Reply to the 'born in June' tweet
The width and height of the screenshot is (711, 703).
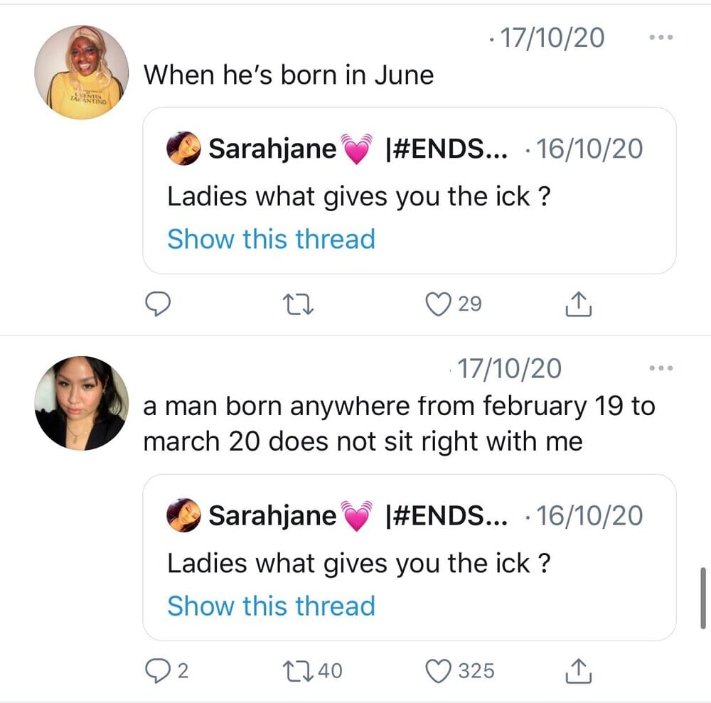tap(158, 304)
